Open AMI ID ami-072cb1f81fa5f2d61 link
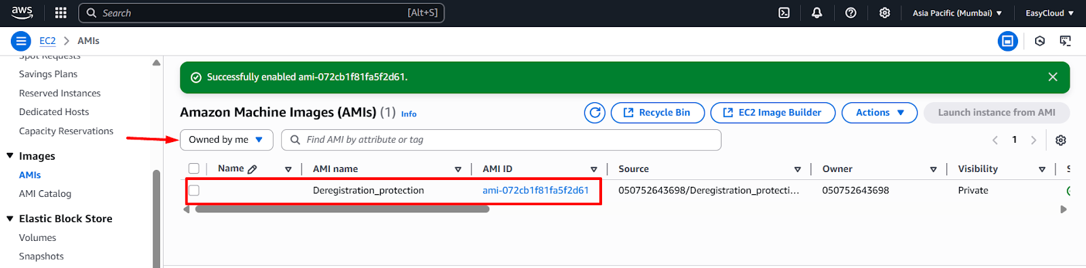 click(536, 191)
